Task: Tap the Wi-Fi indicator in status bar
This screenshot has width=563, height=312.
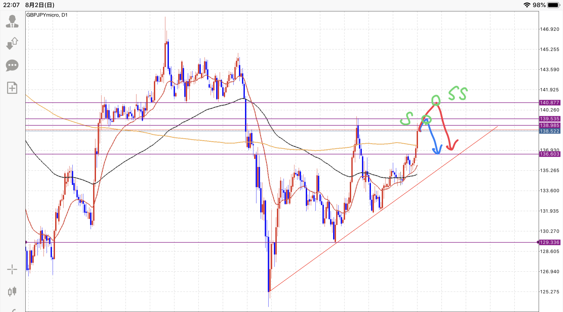Action: pos(527,5)
